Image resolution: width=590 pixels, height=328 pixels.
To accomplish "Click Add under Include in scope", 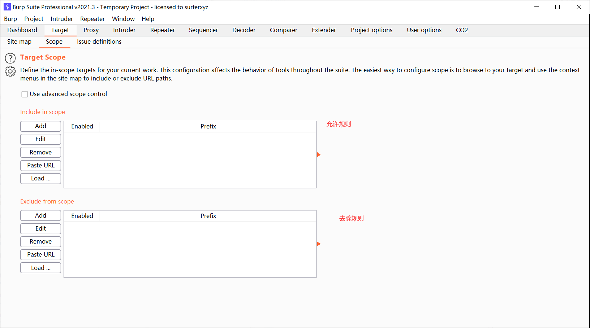I will coord(40,126).
